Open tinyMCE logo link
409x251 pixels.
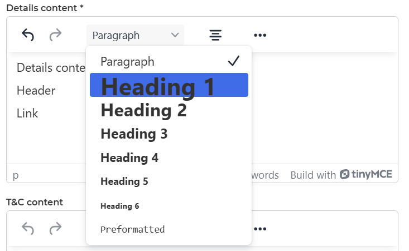pos(366,174)
